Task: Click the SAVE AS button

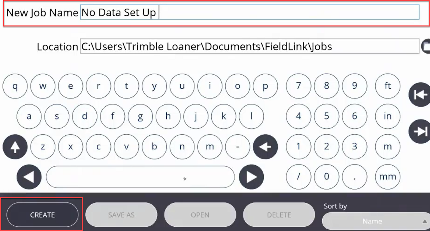Action: (x=121, y=215)
